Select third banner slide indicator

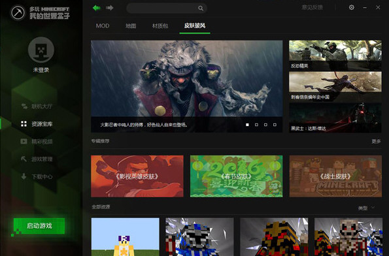click(265, 125)
